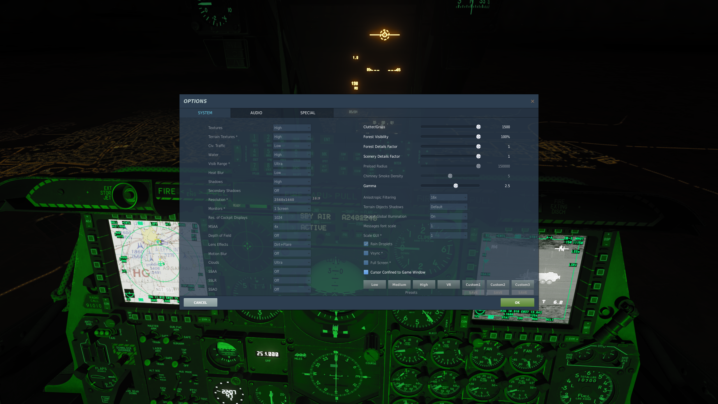Click the Chimney Smoke Density slider handle
Viewport: 718px width, 404px height.
tap(450, 176)
